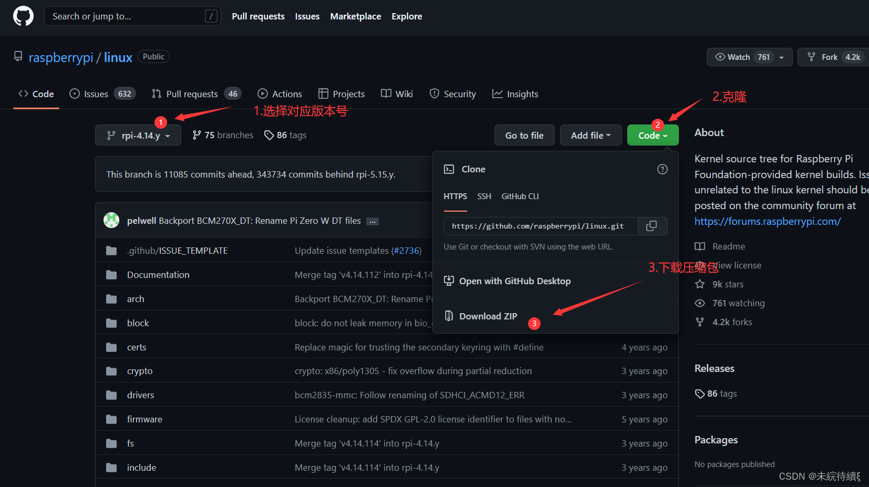Click the pelwell avatar image
Screen dimensions: 869x487
click(x=111, y=221)
